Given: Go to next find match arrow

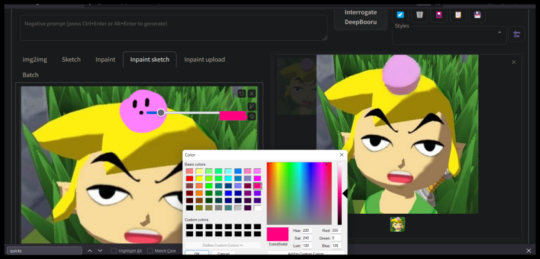Looking at the screenshot, I should pyautogui.click(x=100, y=251).
